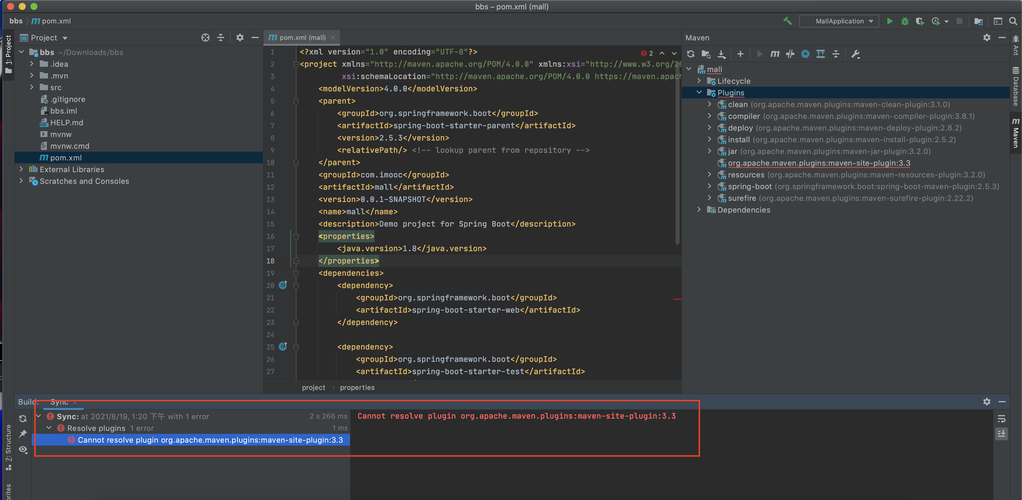Select the Sync tab in Build panel

point(59,402)
